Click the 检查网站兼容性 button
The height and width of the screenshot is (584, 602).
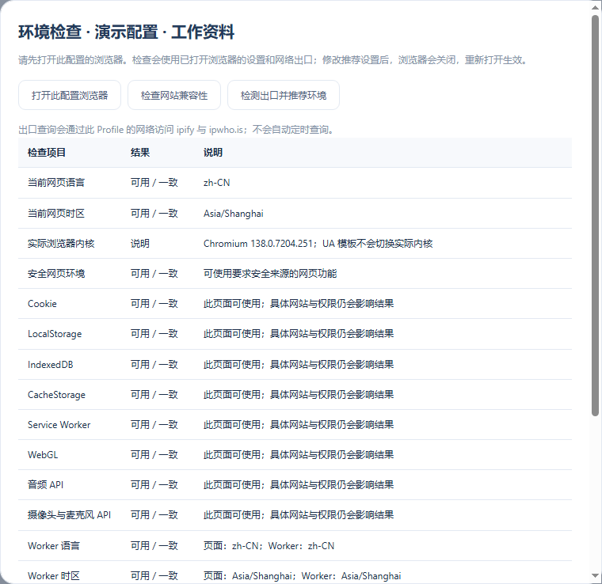174,95
